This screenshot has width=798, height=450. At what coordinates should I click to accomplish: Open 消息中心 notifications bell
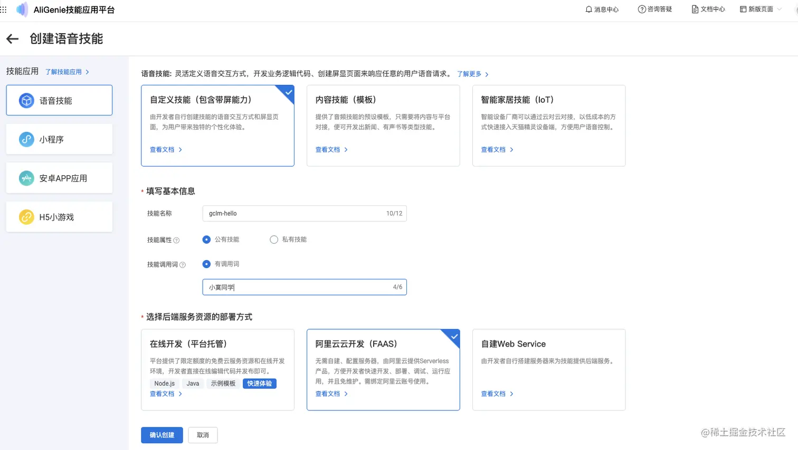click(602, 9)
